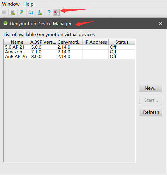The image size is (167, 175).
Task: Select the Amazon ... device row
Action: pos(69,52)
